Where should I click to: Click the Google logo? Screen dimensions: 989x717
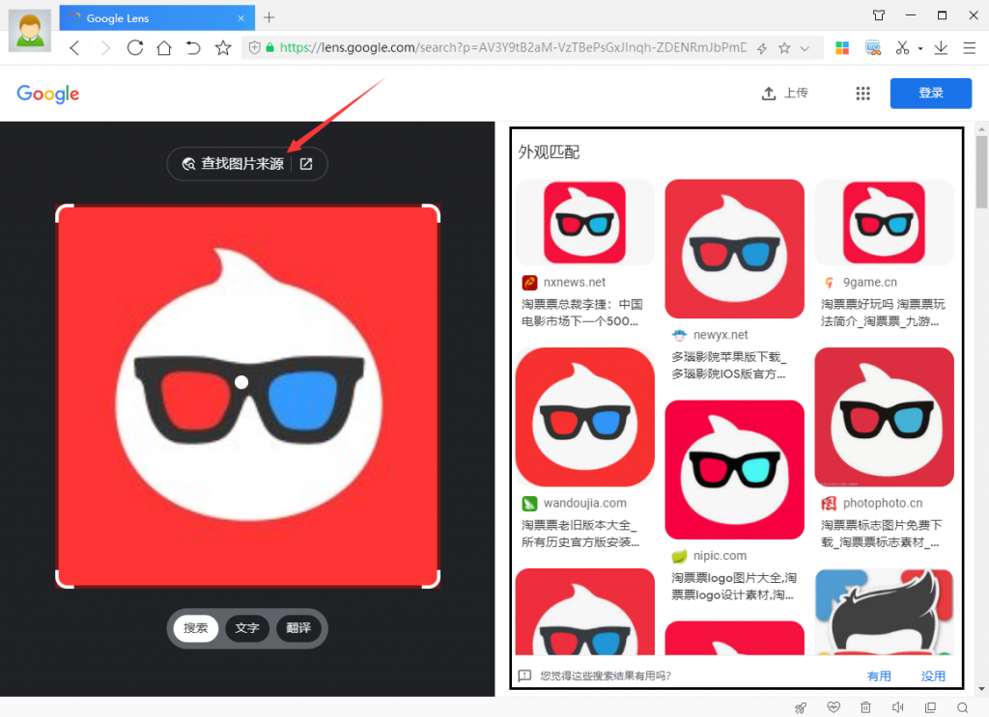click(48, 94)
